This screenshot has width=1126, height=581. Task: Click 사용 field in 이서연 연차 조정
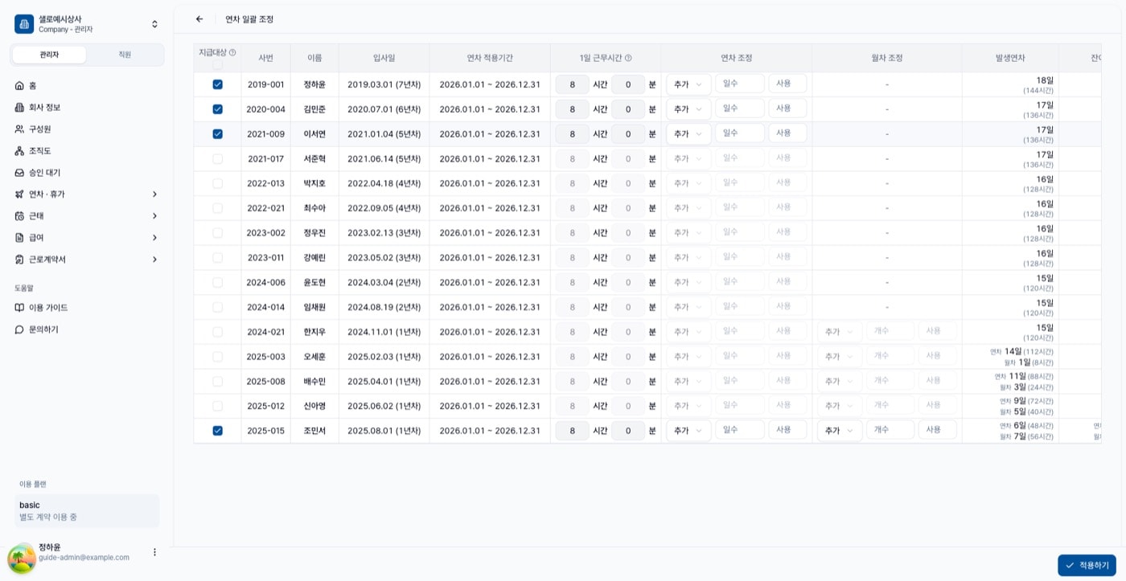coord(787,133)
